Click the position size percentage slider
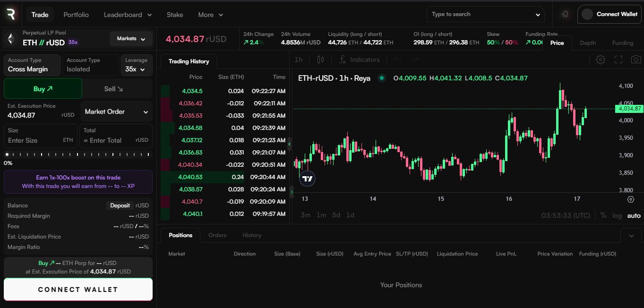 pyautogui.click(x=78, y=154)
